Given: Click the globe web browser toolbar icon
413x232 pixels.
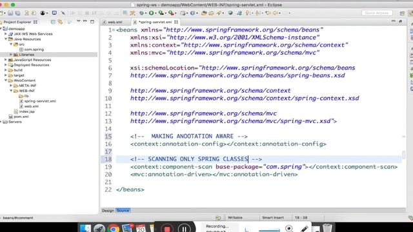Looking at the screenshot, I should pos(230,13).
